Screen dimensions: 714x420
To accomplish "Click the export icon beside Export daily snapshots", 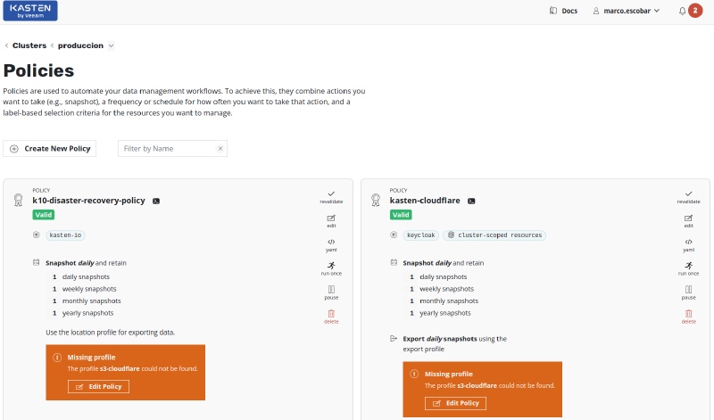I will 394,339.
